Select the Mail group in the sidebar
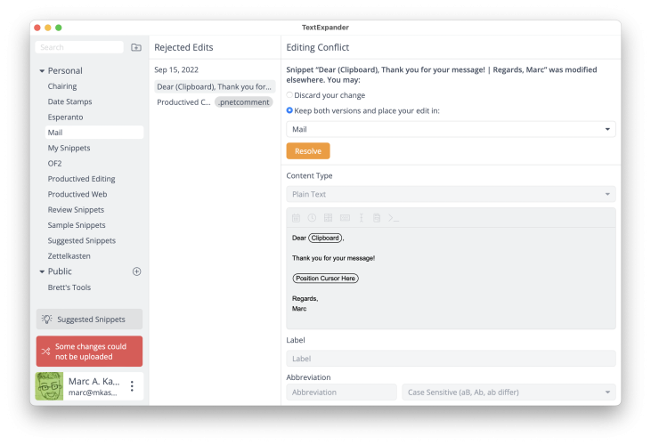Image resolution: width=651 pixels, height=445 pixels. tap(94, 133)
